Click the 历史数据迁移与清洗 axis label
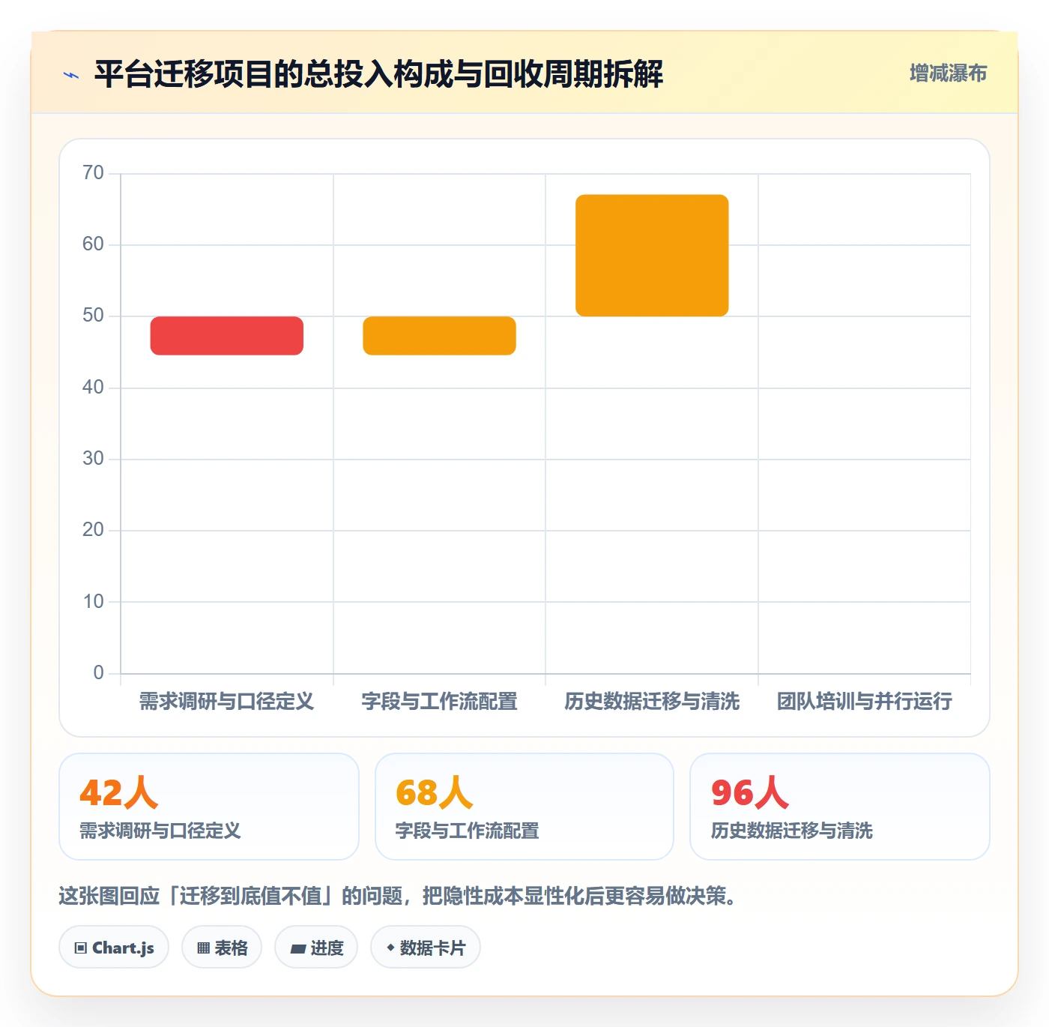Viewport: 1049px width, 1027px height. [x=652, y=702]
